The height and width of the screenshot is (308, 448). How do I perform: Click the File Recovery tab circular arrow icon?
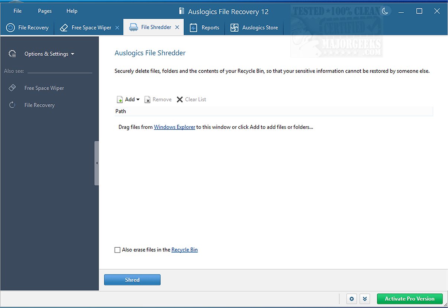[x=11, y=28]
